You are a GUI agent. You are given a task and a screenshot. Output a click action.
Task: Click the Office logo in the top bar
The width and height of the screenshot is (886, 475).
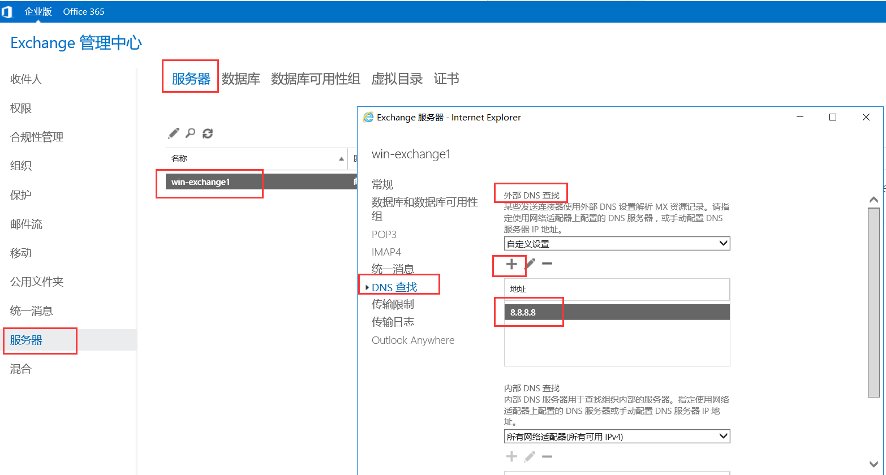point(7,11)
